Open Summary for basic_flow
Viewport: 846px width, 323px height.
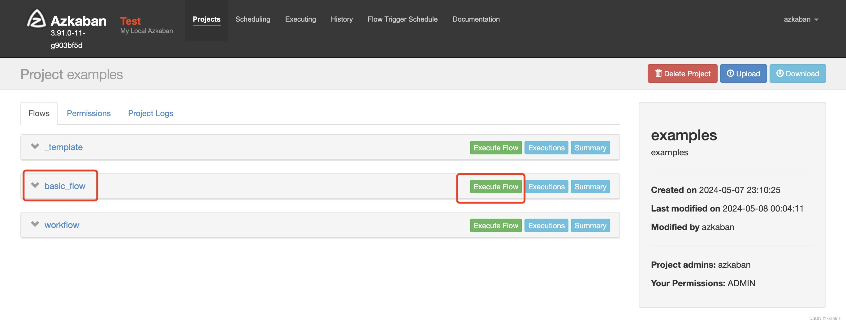(590, 187)
